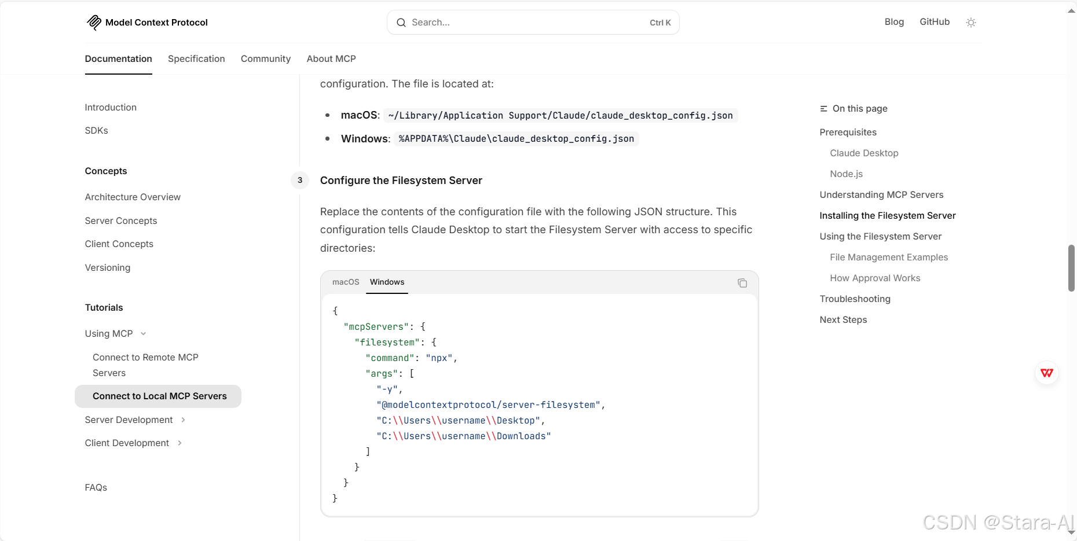Open FAQs in the sidebar
The image size is (1077, 541).
coord(96,488)
